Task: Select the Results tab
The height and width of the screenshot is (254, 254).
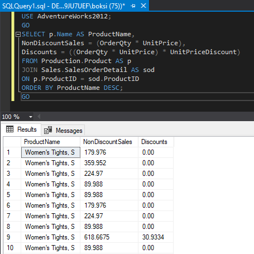Action: [21, 130]
